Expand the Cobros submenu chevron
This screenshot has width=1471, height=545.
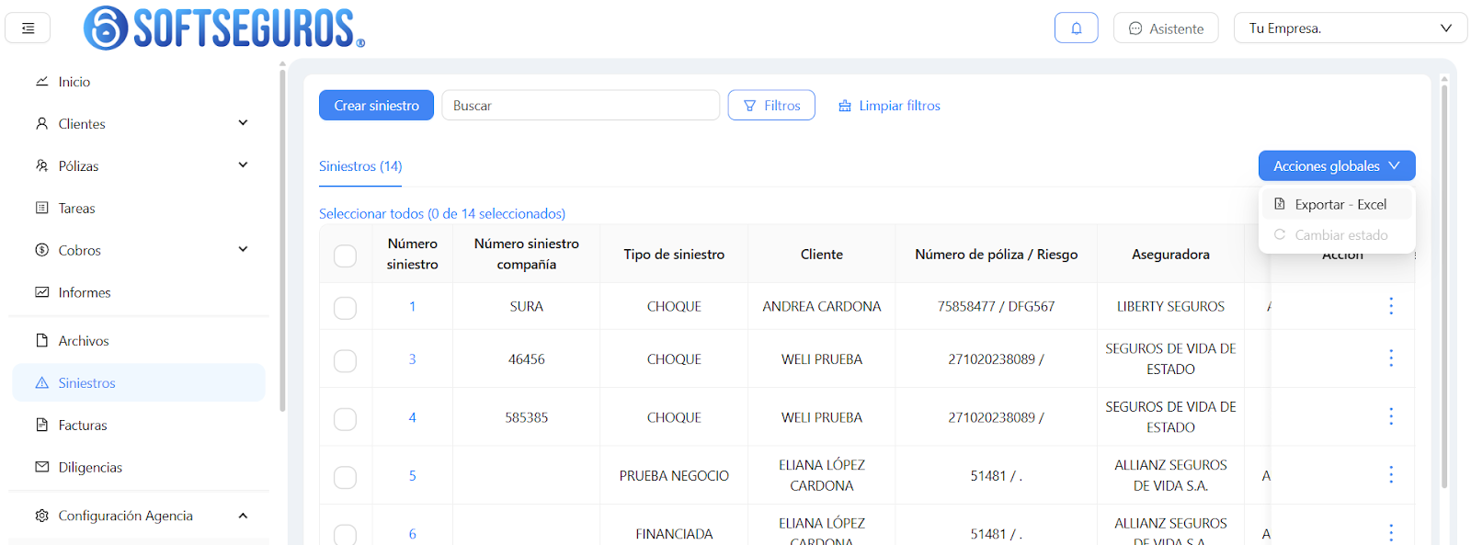pos(243,249)
